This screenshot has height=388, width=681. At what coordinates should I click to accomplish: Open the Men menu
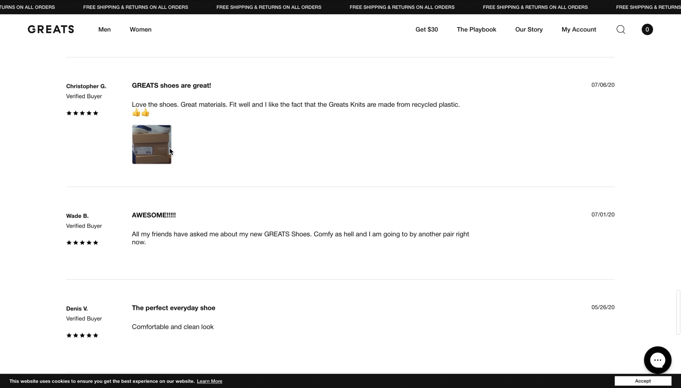(104, 29)
